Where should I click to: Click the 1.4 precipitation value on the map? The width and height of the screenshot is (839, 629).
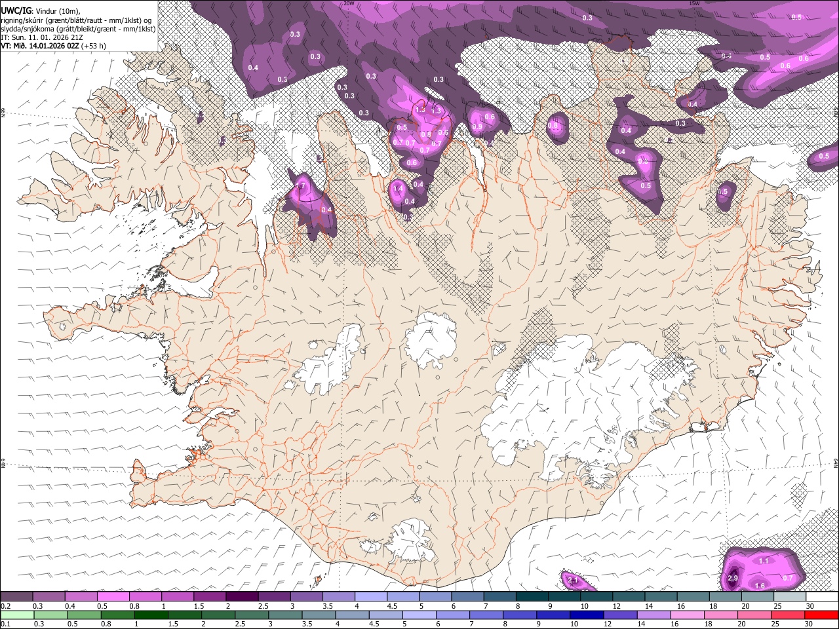(x=397, y=189)
